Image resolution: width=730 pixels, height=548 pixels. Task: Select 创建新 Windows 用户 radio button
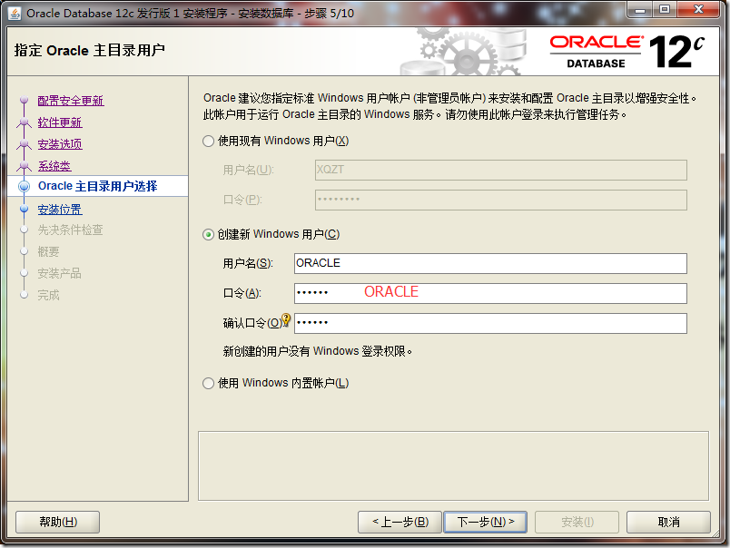click(208, 234)
